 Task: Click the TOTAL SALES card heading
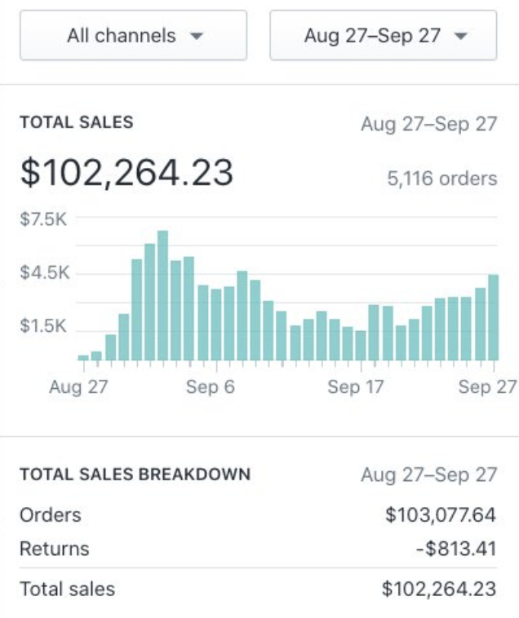[76, 123]
